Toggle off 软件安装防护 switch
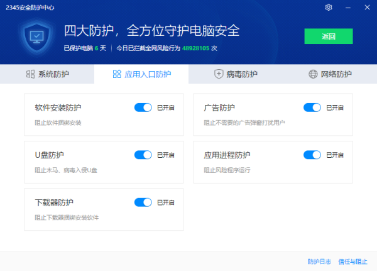This screenshot has height=271, width=377. click(143, 108)
